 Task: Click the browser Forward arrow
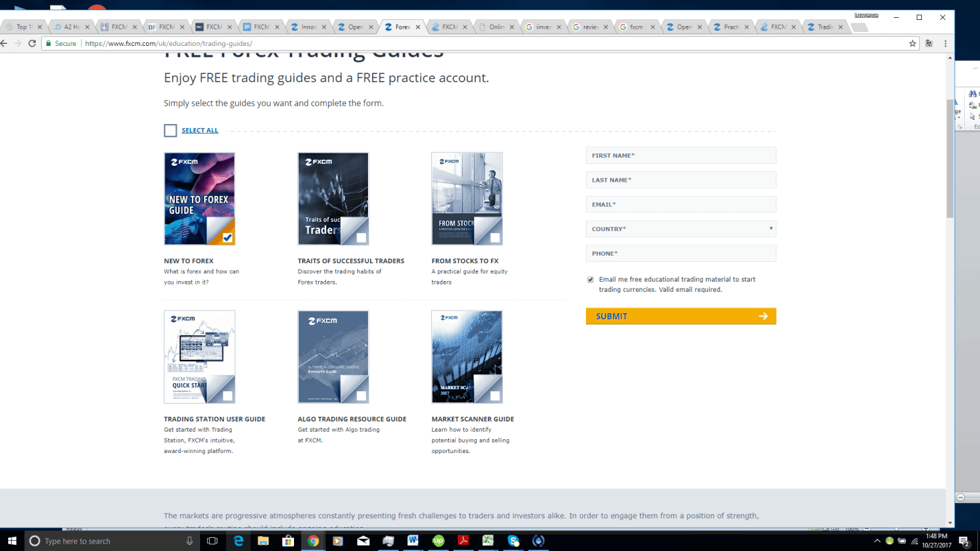(18, 43)
